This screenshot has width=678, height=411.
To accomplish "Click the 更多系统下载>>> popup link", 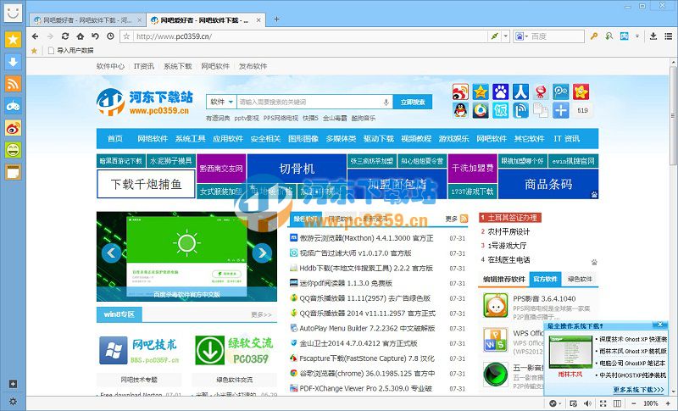I will (x=638, y=390).
